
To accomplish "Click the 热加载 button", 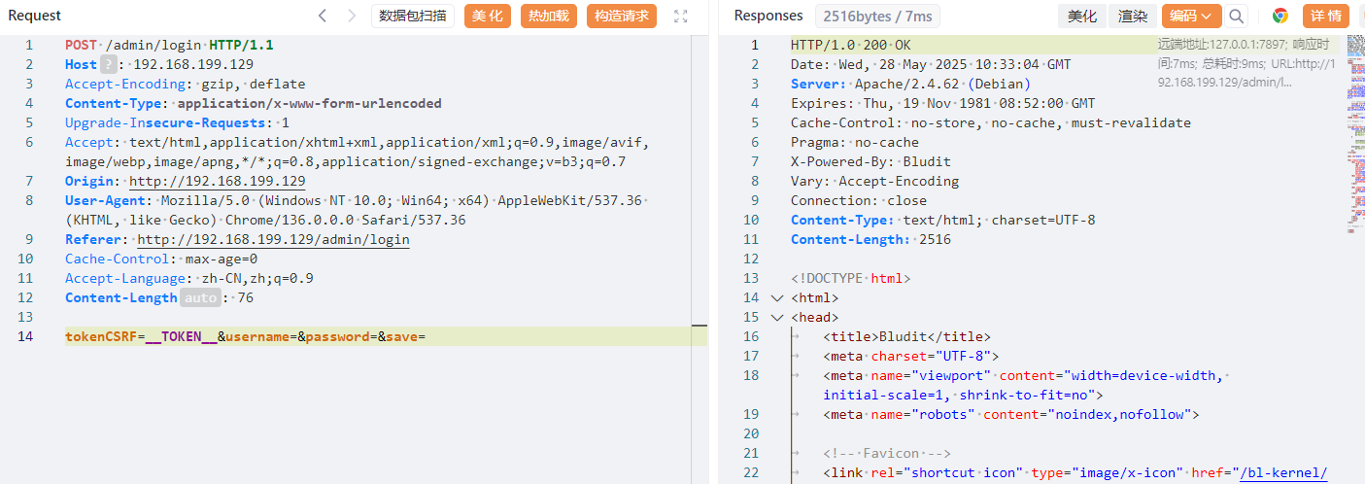I will 549,16.
